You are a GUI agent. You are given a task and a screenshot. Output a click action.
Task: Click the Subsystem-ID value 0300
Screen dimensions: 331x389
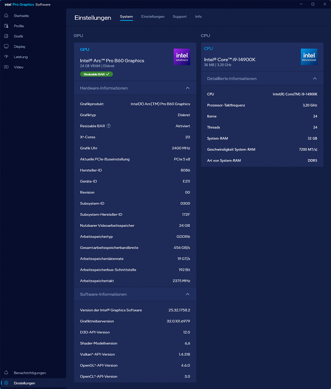pos(185,204)
